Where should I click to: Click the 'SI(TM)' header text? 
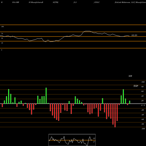(x=55, y=2)
